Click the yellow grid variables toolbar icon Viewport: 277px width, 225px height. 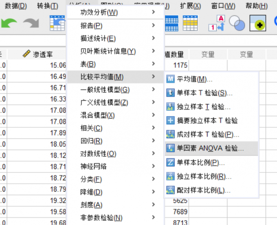click(x=190, y=23)
